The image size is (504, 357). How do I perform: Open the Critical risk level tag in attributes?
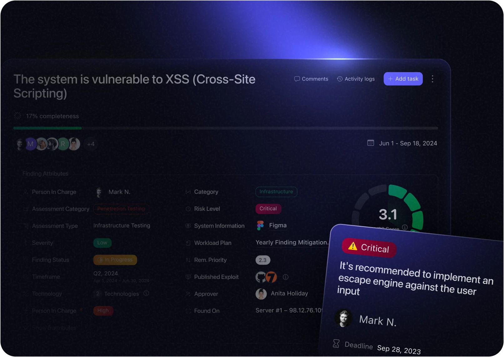tap(268, 209)
